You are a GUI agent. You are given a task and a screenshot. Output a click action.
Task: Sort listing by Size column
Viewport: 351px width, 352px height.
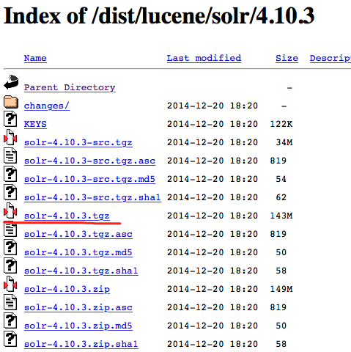[x=287, y=58]
